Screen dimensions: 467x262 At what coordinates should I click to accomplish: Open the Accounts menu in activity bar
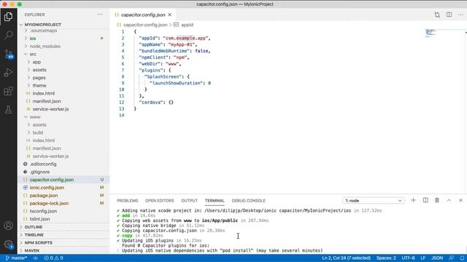pyautogui.click(x=8, y=226)
